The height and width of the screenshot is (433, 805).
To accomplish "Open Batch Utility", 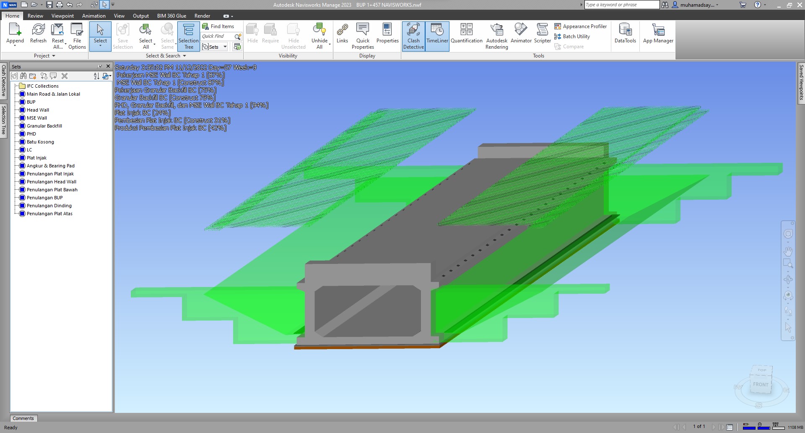I will tap(572, 37).
